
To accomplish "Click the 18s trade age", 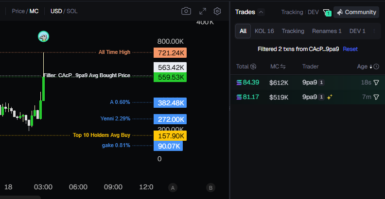I will tap(366, 83).
